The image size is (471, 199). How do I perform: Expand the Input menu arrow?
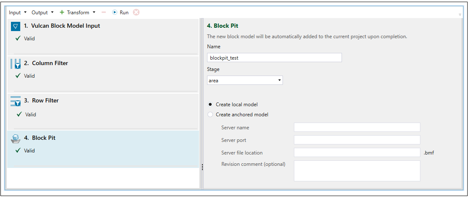26,13
